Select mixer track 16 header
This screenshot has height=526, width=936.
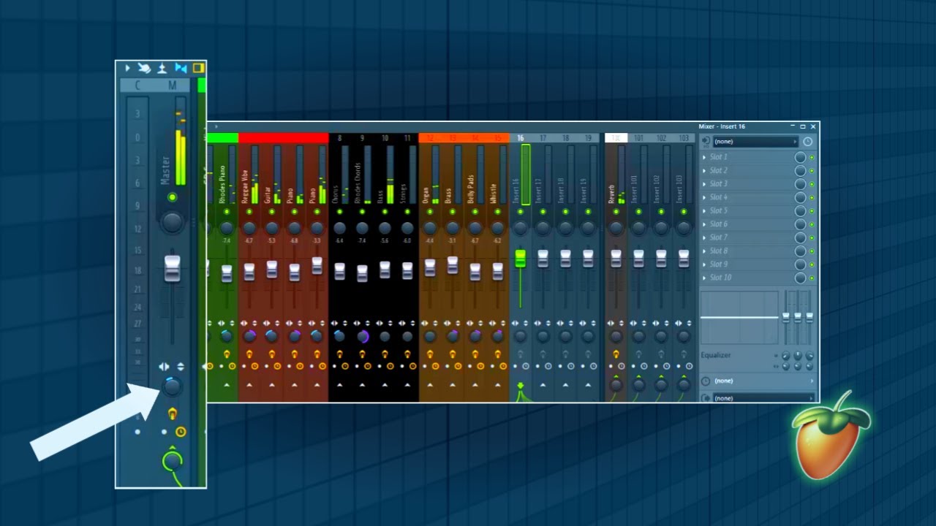(x=521, y=138)
